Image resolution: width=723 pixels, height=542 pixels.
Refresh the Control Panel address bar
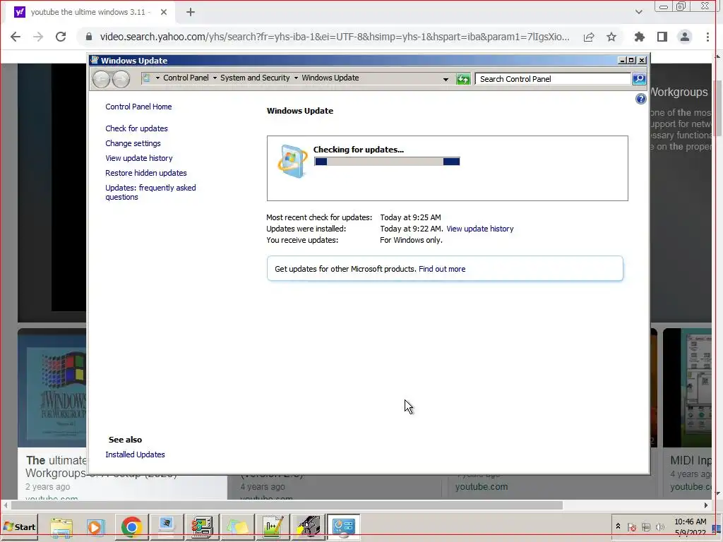[x=463, y=79]
